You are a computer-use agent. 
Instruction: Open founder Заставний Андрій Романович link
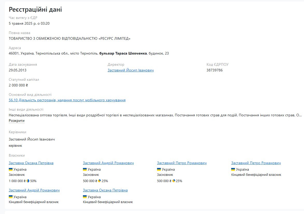(108, 163)
